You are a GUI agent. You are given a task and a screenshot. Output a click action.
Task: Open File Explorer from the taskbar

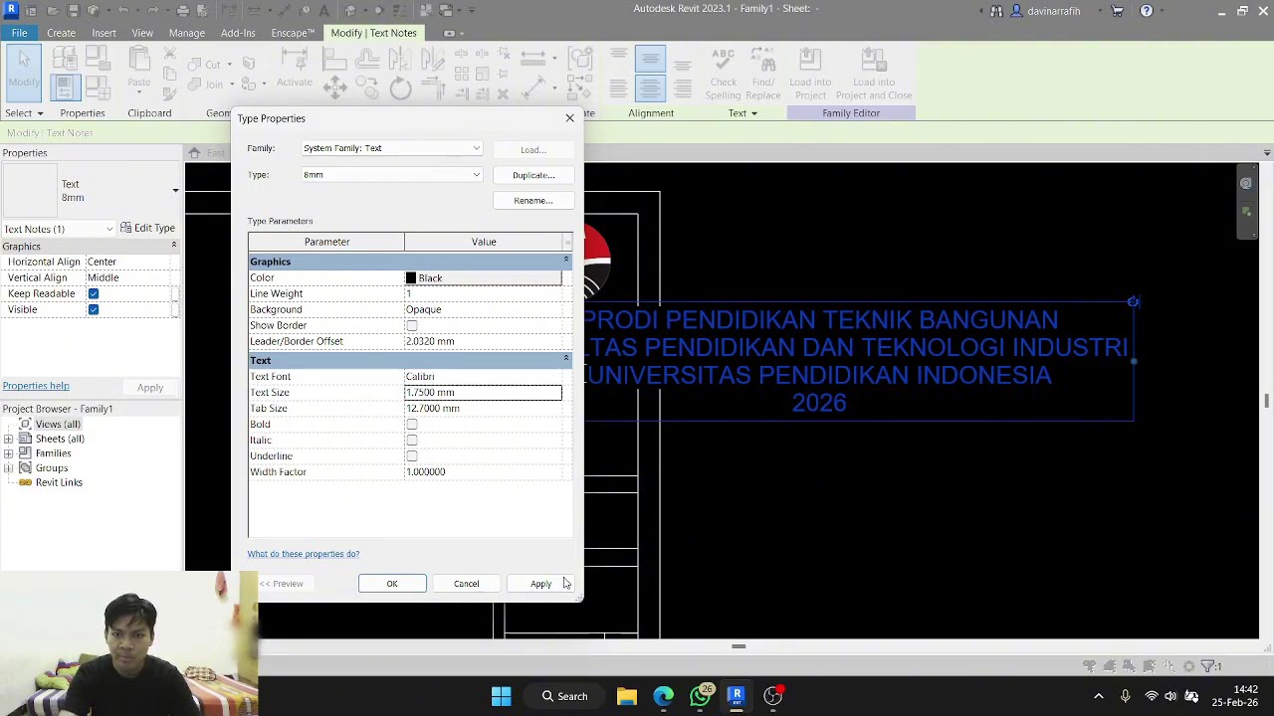coord(627,695)
